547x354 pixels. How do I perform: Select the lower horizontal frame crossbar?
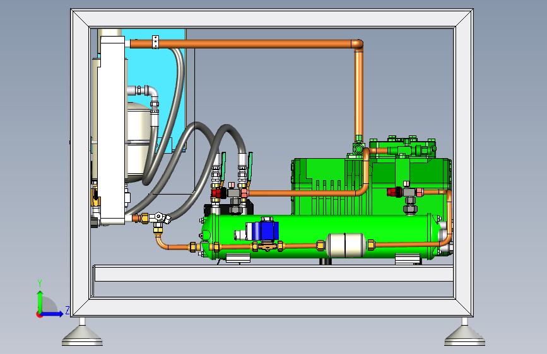[274, 273]
